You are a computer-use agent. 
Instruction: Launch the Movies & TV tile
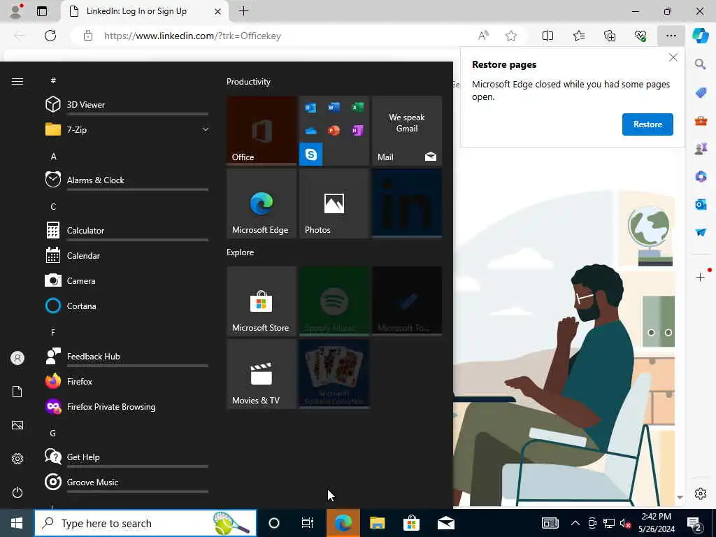tap(262, 374)
